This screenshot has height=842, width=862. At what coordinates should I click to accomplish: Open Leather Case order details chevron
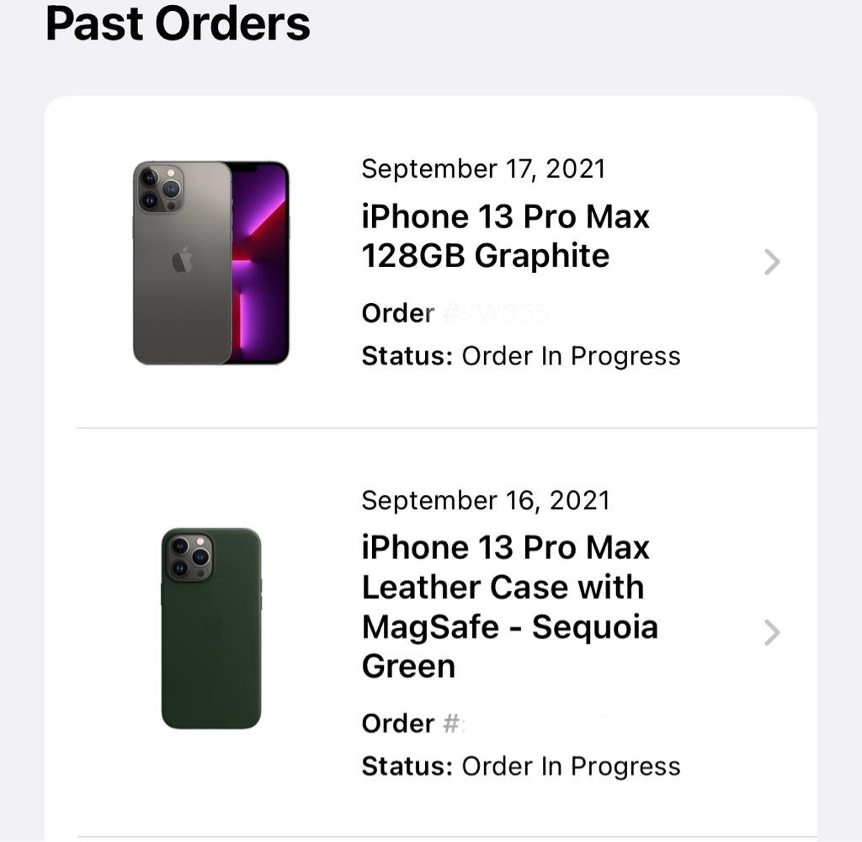(x=772, y=632)
